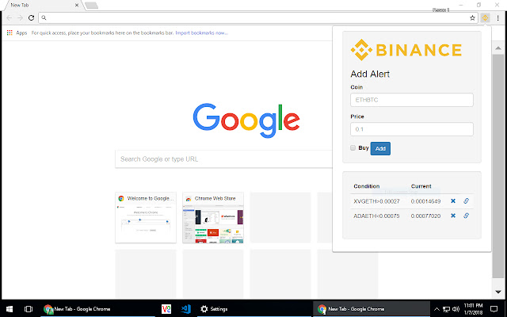The width and height of the screenshot is (507, 317).
Task: Open Chrome three-dot menu
Action: [x=498, y=17]
